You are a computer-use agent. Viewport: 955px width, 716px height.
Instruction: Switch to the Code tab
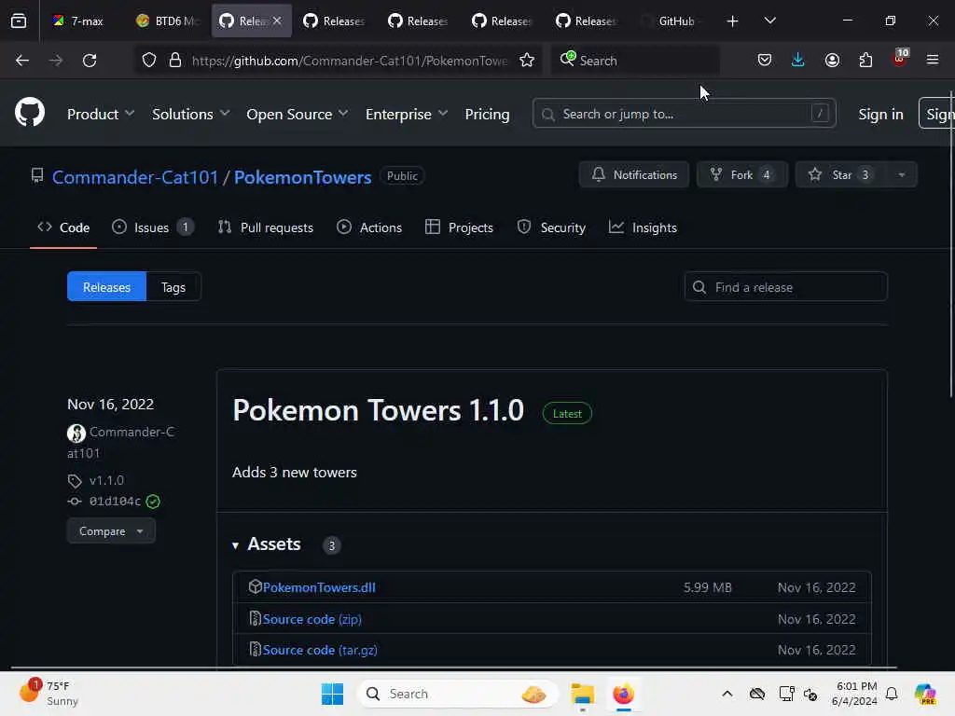pyautogui.click(x=63, y=227)
